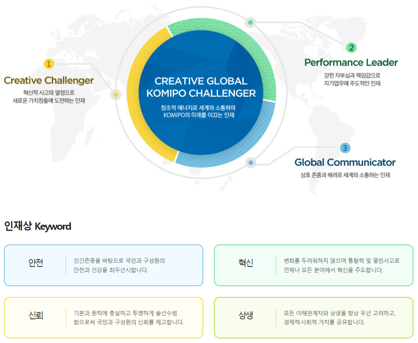Click the text '언제나 모든 분야에서 혁신을 주도합니다.'
This screenshot has height=343, width=418.
pyautogui.click(x=333, y=270)
